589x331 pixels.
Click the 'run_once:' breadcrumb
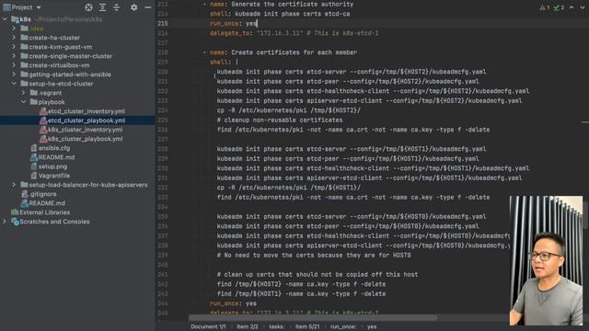[343, 327]
